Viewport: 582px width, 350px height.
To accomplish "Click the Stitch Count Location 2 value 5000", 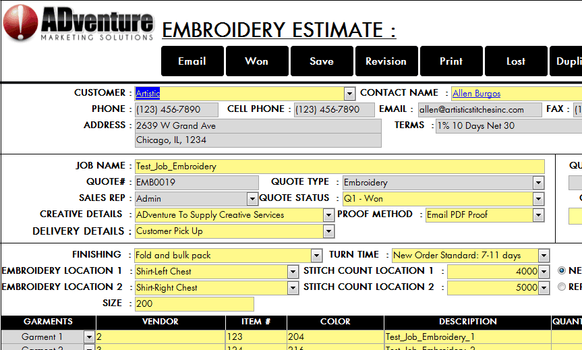I will pos(493,288).
